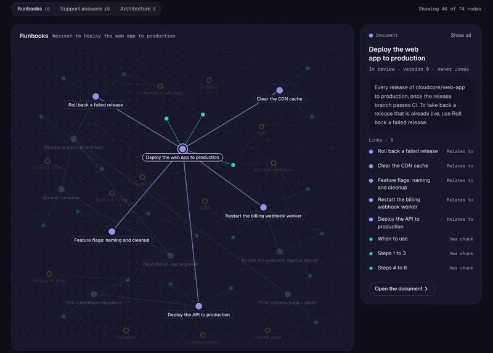
Task: Open the When to use chunk link
Action: coord(421,239)
